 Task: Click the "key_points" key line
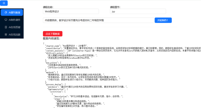tap(53, 63)
